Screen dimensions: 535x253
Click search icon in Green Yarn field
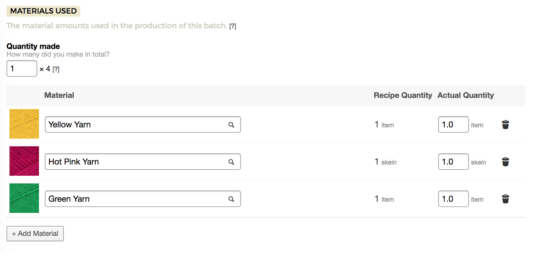click(231, 199)
